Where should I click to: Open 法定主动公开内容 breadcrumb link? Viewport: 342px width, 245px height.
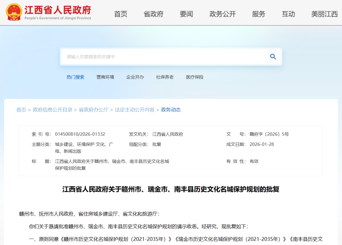click(x=135, y=110)
